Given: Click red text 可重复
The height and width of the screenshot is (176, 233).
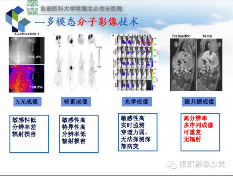Looking at the screenshot, I should point(192,132).
